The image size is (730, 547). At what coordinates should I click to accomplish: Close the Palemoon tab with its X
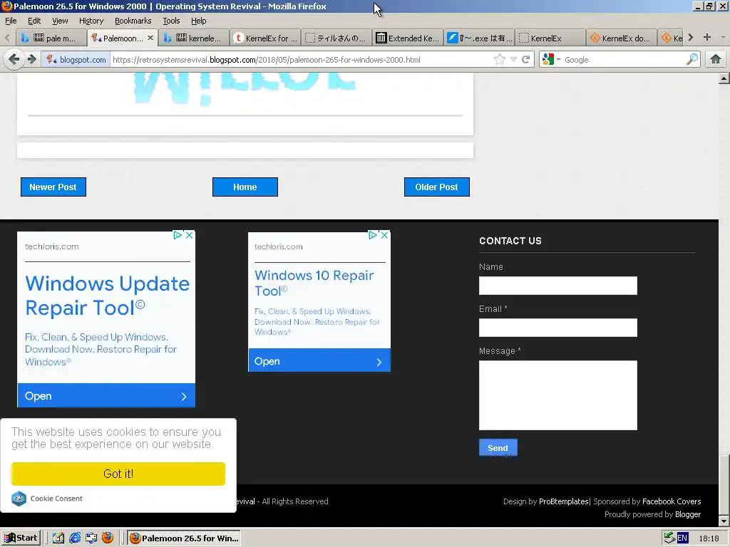(150, 38)
